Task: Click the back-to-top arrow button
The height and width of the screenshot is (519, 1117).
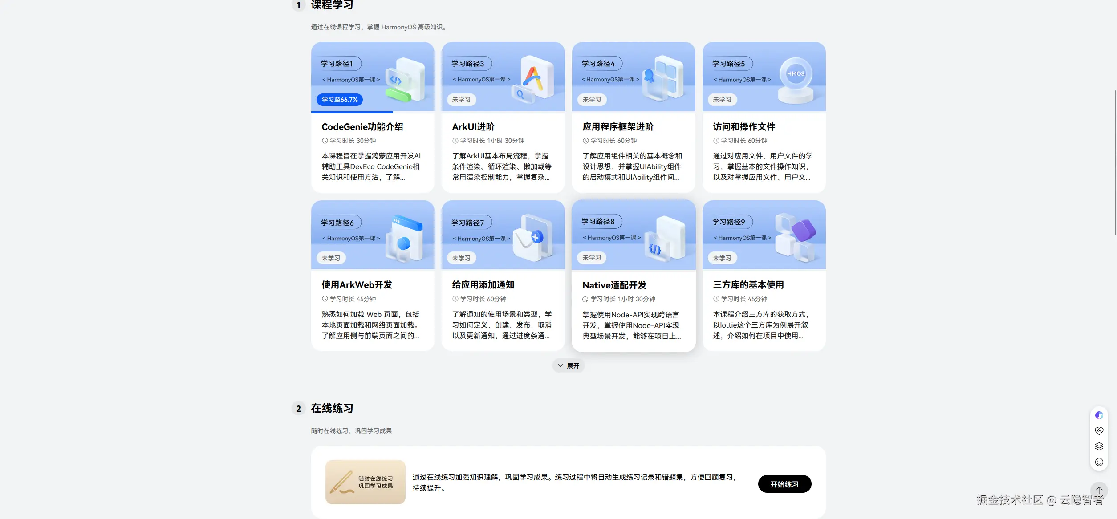Action: (1099, 490)
